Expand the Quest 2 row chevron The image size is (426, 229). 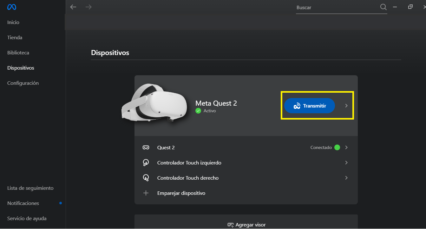coord(346,147)
